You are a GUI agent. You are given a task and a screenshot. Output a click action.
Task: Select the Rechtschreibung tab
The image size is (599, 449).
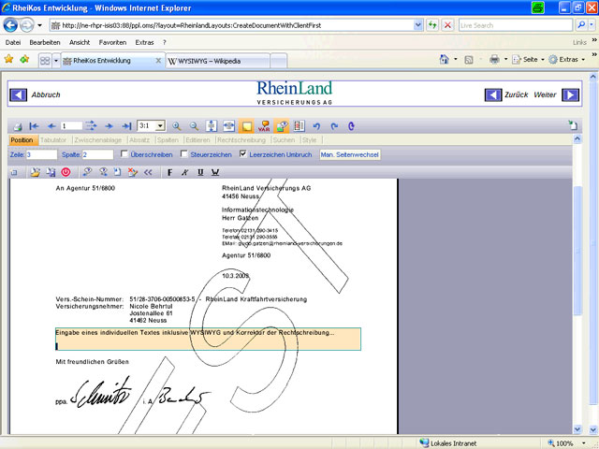click(241, 140)
